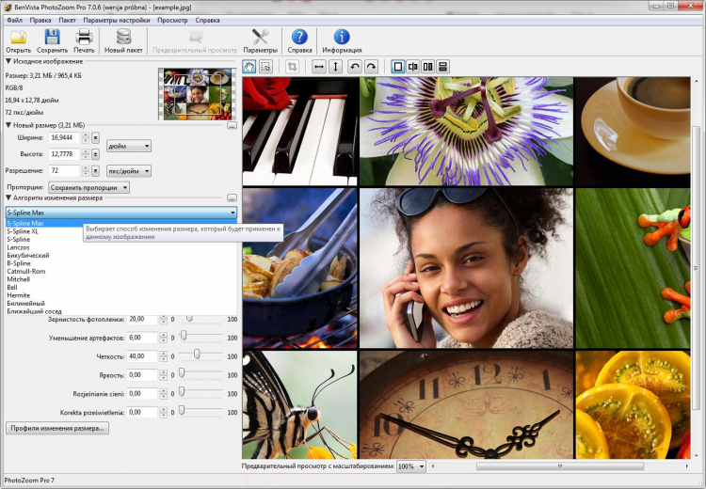Screen dimensions: 706x489
Task: Select the hand pan tool
Action: click(x=249, y=67)
